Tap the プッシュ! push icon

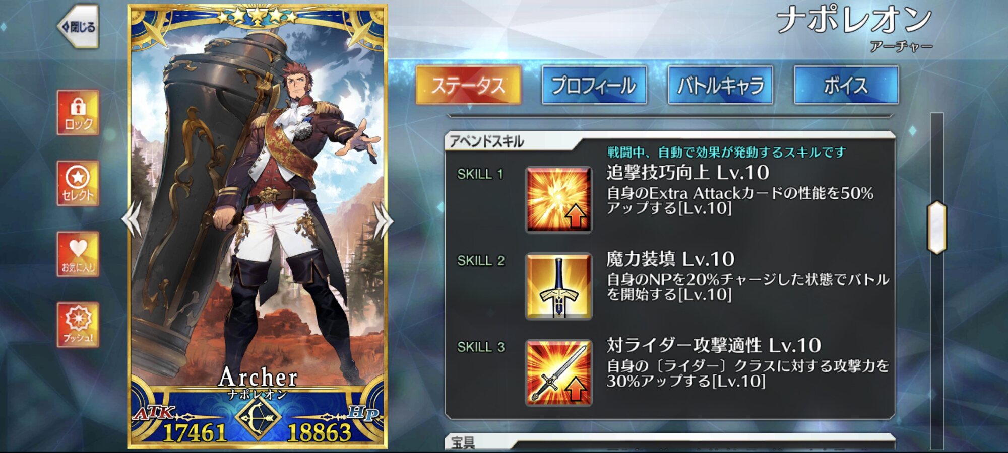tap(78, 325)
